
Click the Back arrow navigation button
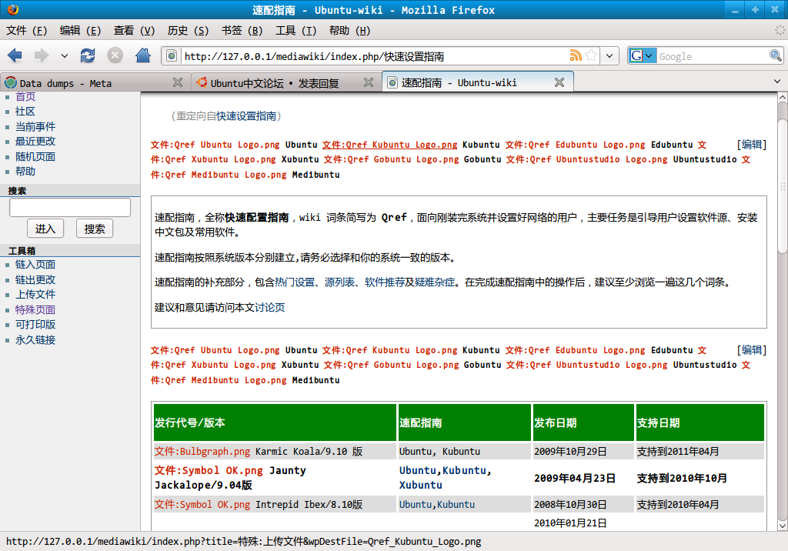[15, 55]
